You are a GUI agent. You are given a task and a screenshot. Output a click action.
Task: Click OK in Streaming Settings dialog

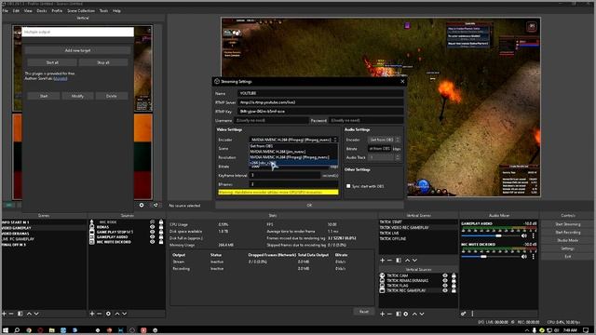pos(309,205)
